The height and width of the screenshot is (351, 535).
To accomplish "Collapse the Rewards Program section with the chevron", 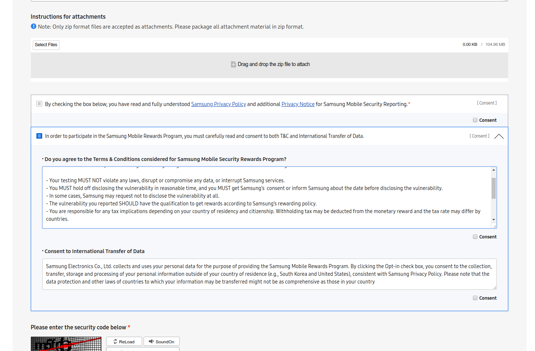I will [x=499, y=136].
